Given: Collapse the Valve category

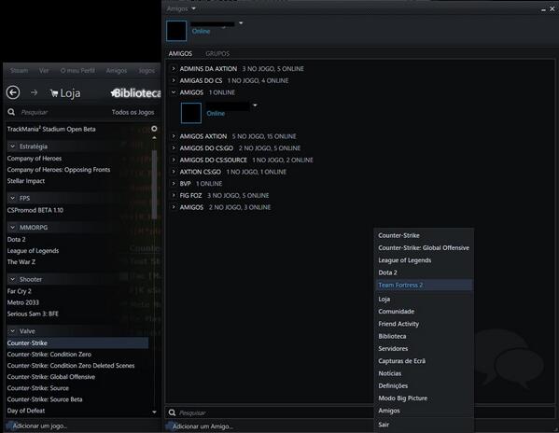Looking at the screenshot, I should click(x=12, y=331).
